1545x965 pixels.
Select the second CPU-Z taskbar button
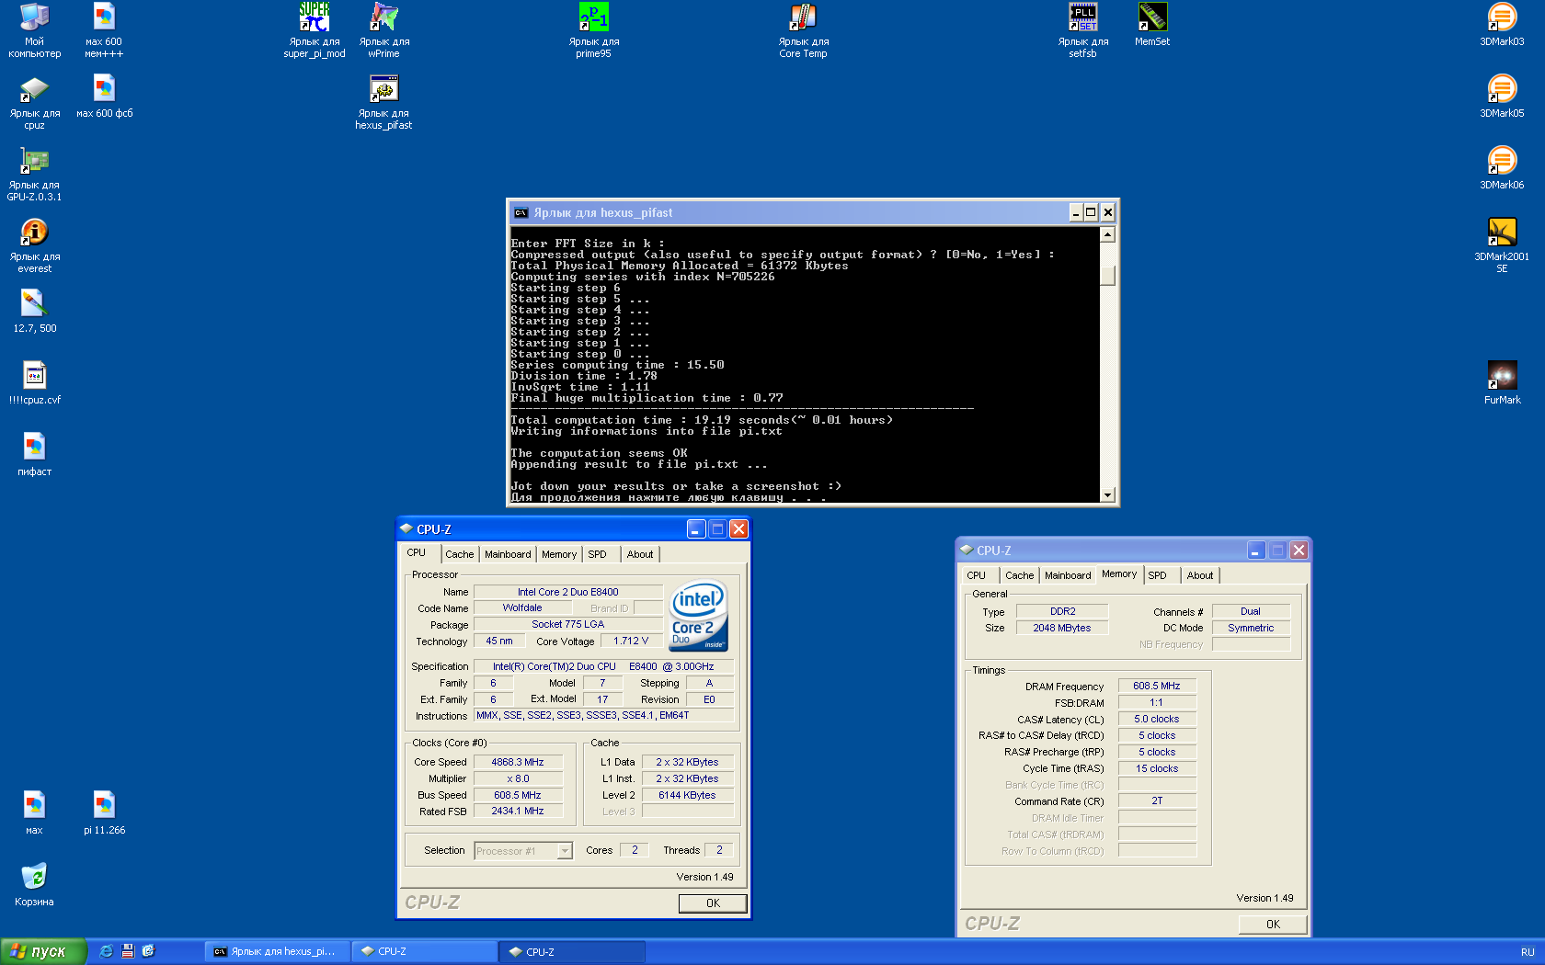[x=572, y=952]
